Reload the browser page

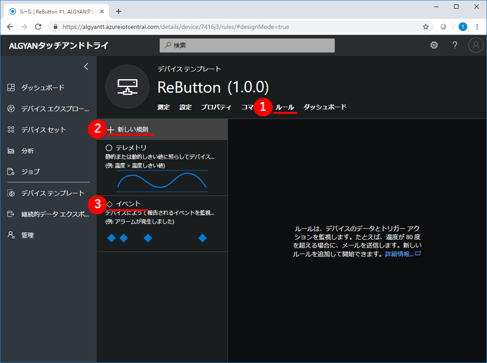pos(38,27)
